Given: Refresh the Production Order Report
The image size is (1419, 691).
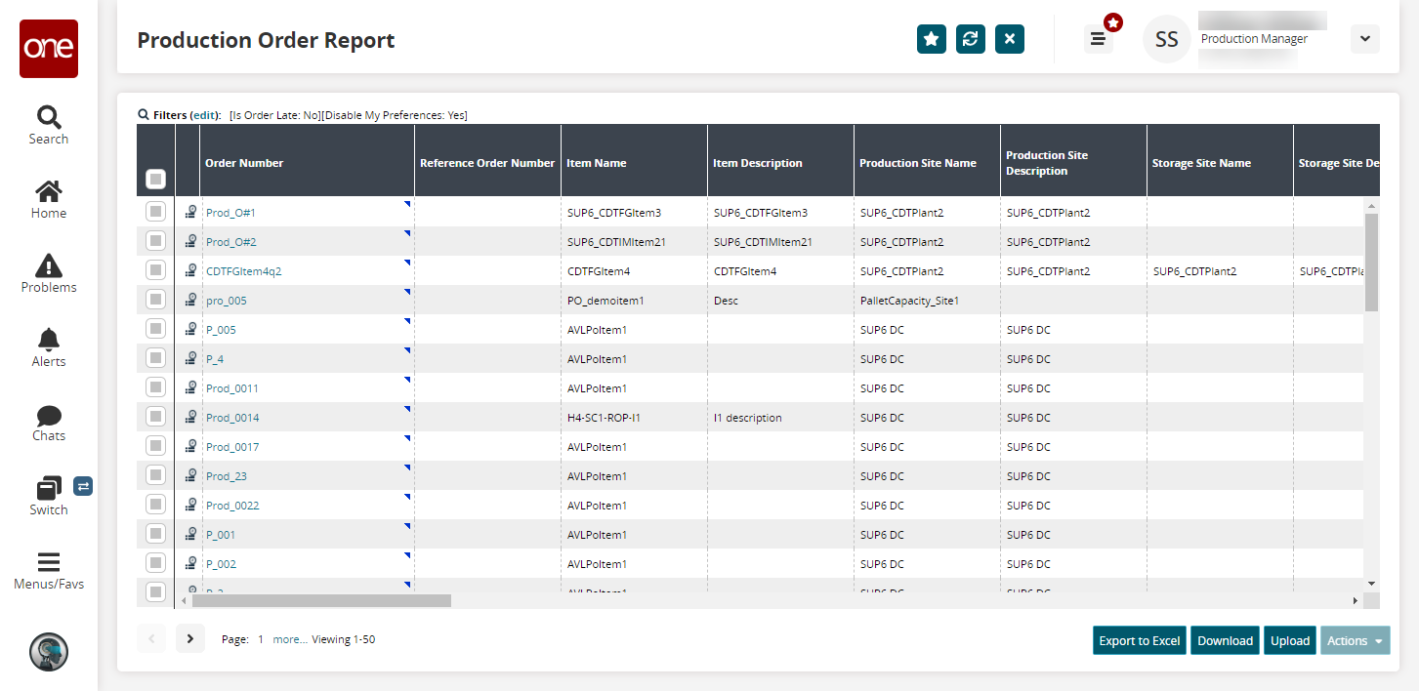Looking at the screenshot, I should click(971, 39).
